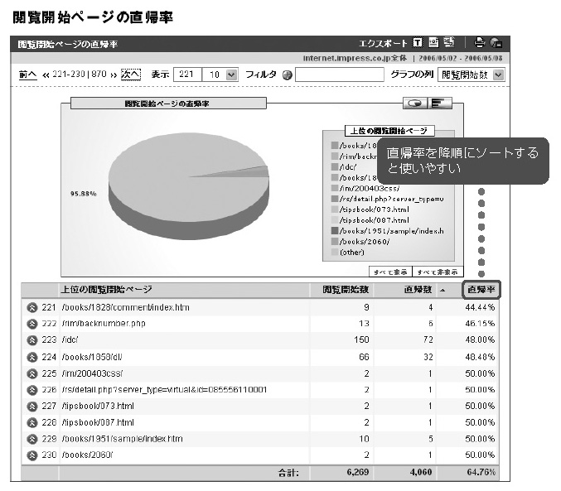Open table row /books/1951/sample/index.htm
The height and width of the screenshot is (491, 561).
pos(123,439)
